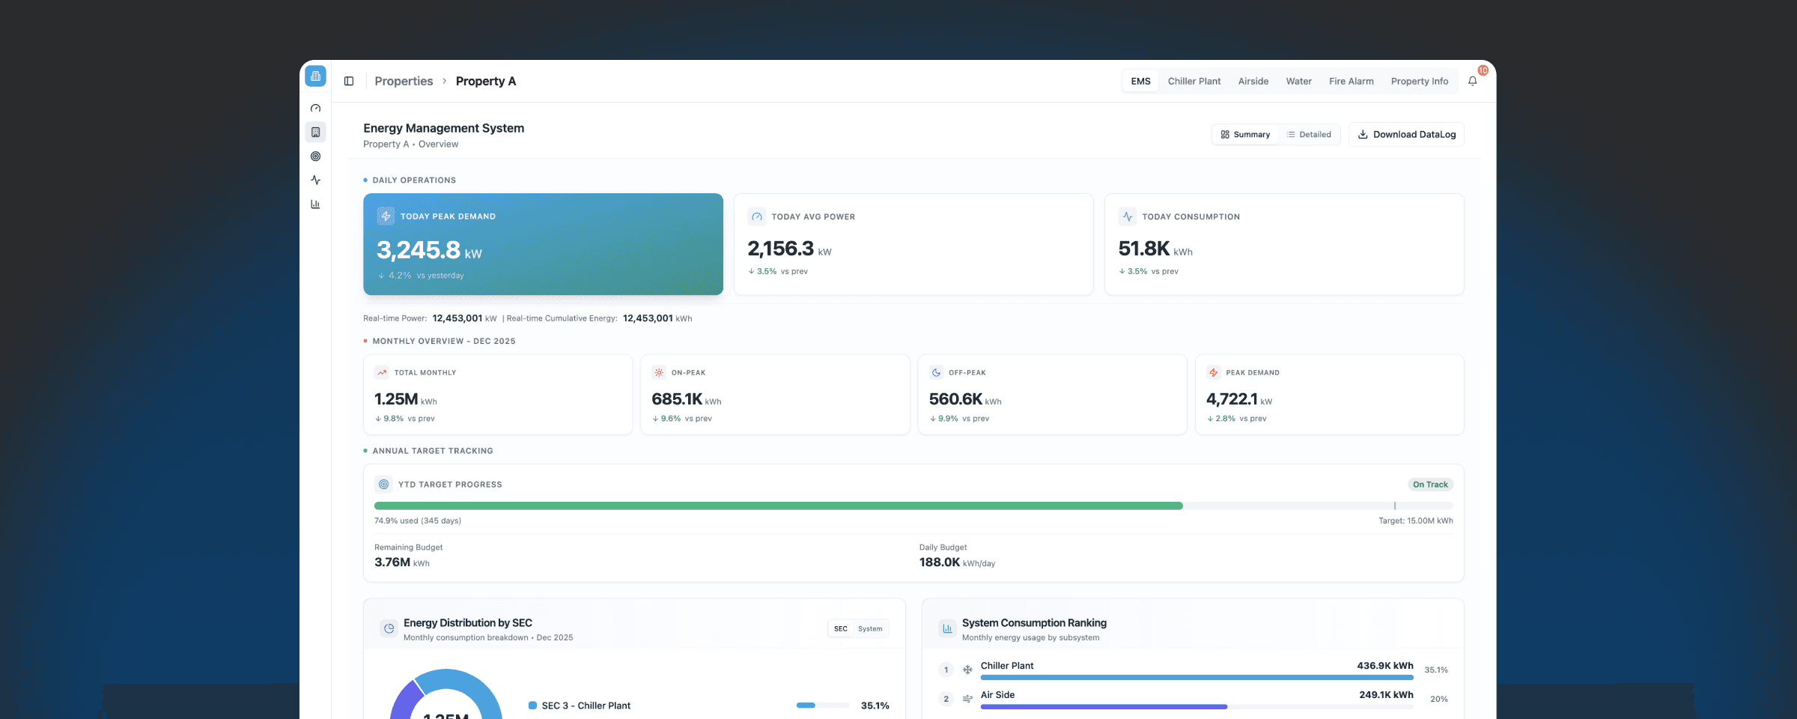Image resolution: width=1797 pixels, height=719 pixels.
Task: Click the Off-Peak moon icon
Action: [x=937, y=372]
